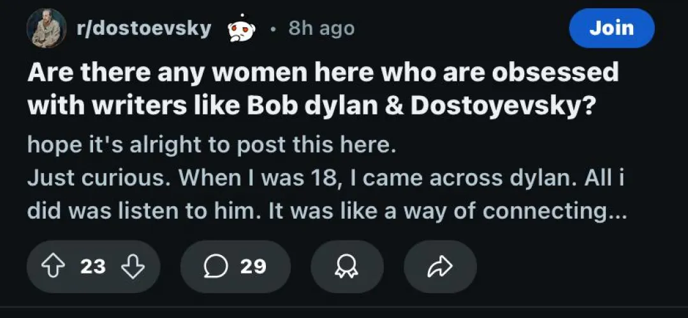Join the r/dostoevsky community
Image resolution: width=688 pixels, height=318 pixels.
(611, 29)
